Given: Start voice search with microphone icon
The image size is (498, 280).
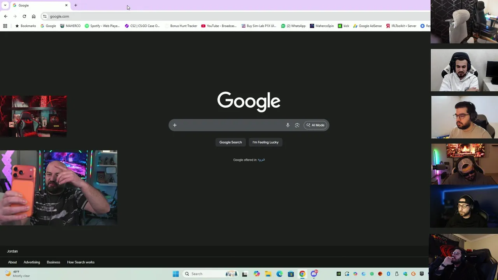Looking at the screenshot, I should pos(288,125).
